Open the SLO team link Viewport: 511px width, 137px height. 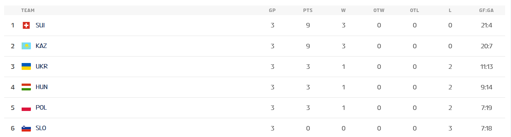tap(41, 128)
